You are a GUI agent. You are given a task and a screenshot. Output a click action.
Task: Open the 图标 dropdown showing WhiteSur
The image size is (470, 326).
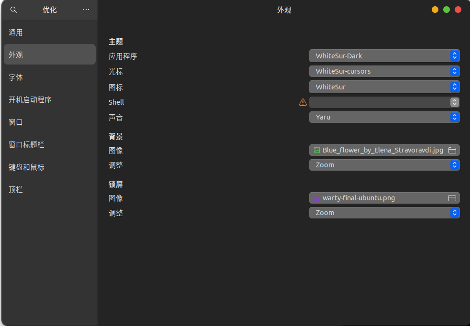(x=384, y=87)
